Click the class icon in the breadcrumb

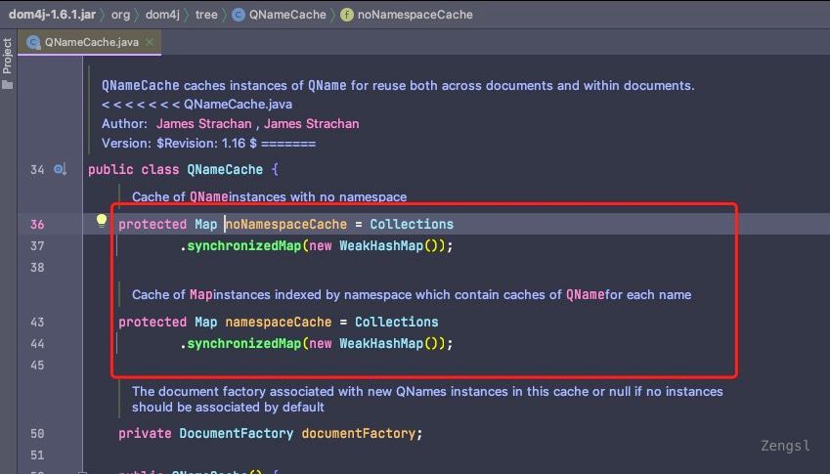[240, 15]
